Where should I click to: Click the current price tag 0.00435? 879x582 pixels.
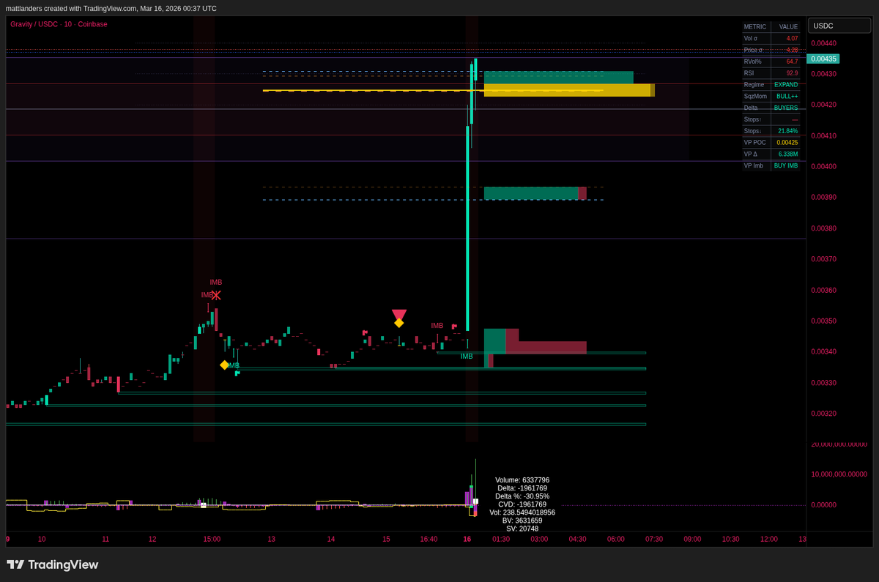click(823, 59)
